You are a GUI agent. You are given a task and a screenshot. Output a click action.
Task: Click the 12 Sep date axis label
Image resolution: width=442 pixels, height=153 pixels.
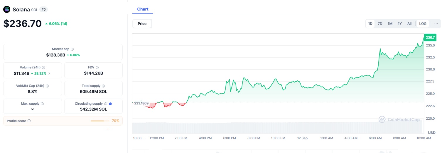coord(302,138)
